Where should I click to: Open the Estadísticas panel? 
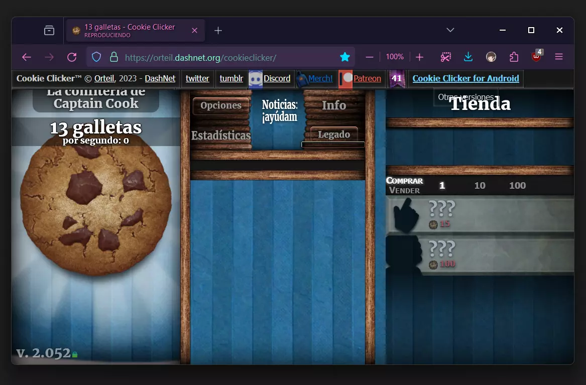221,135
